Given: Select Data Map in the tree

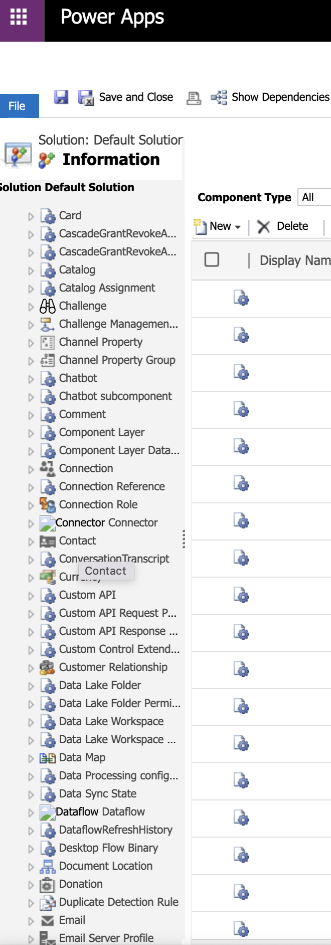Looking at the screenshot, I should coord(82,758).
